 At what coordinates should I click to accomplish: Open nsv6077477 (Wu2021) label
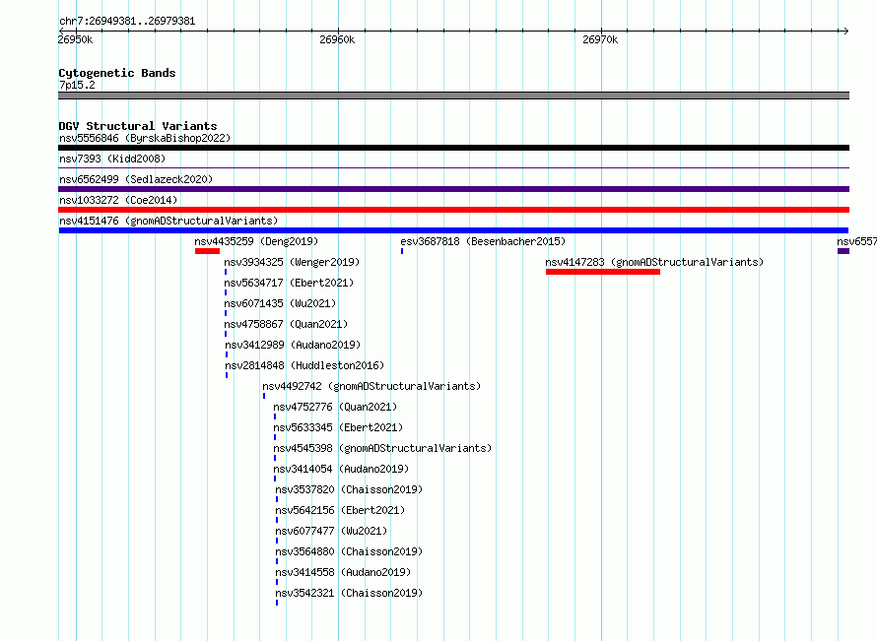[331, 531]
